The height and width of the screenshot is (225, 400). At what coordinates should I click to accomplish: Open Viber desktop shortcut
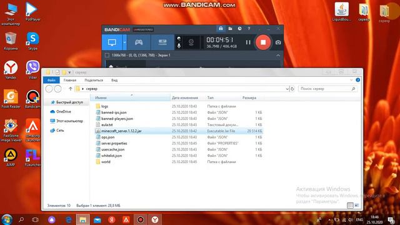[x=32, y=69]
